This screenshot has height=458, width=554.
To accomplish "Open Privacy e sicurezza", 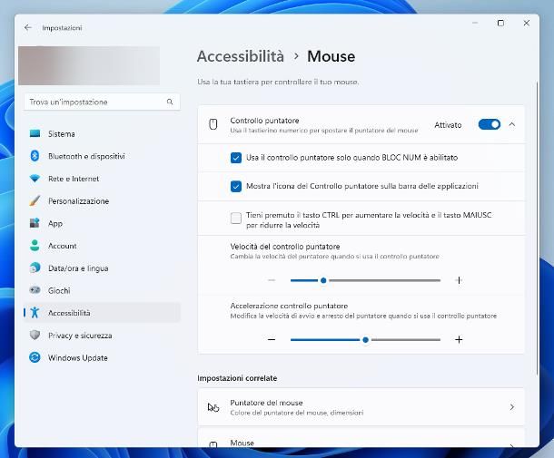I will click(102, 336).
